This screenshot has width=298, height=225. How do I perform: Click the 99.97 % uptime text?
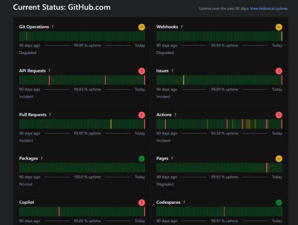[x=224, y=221]
